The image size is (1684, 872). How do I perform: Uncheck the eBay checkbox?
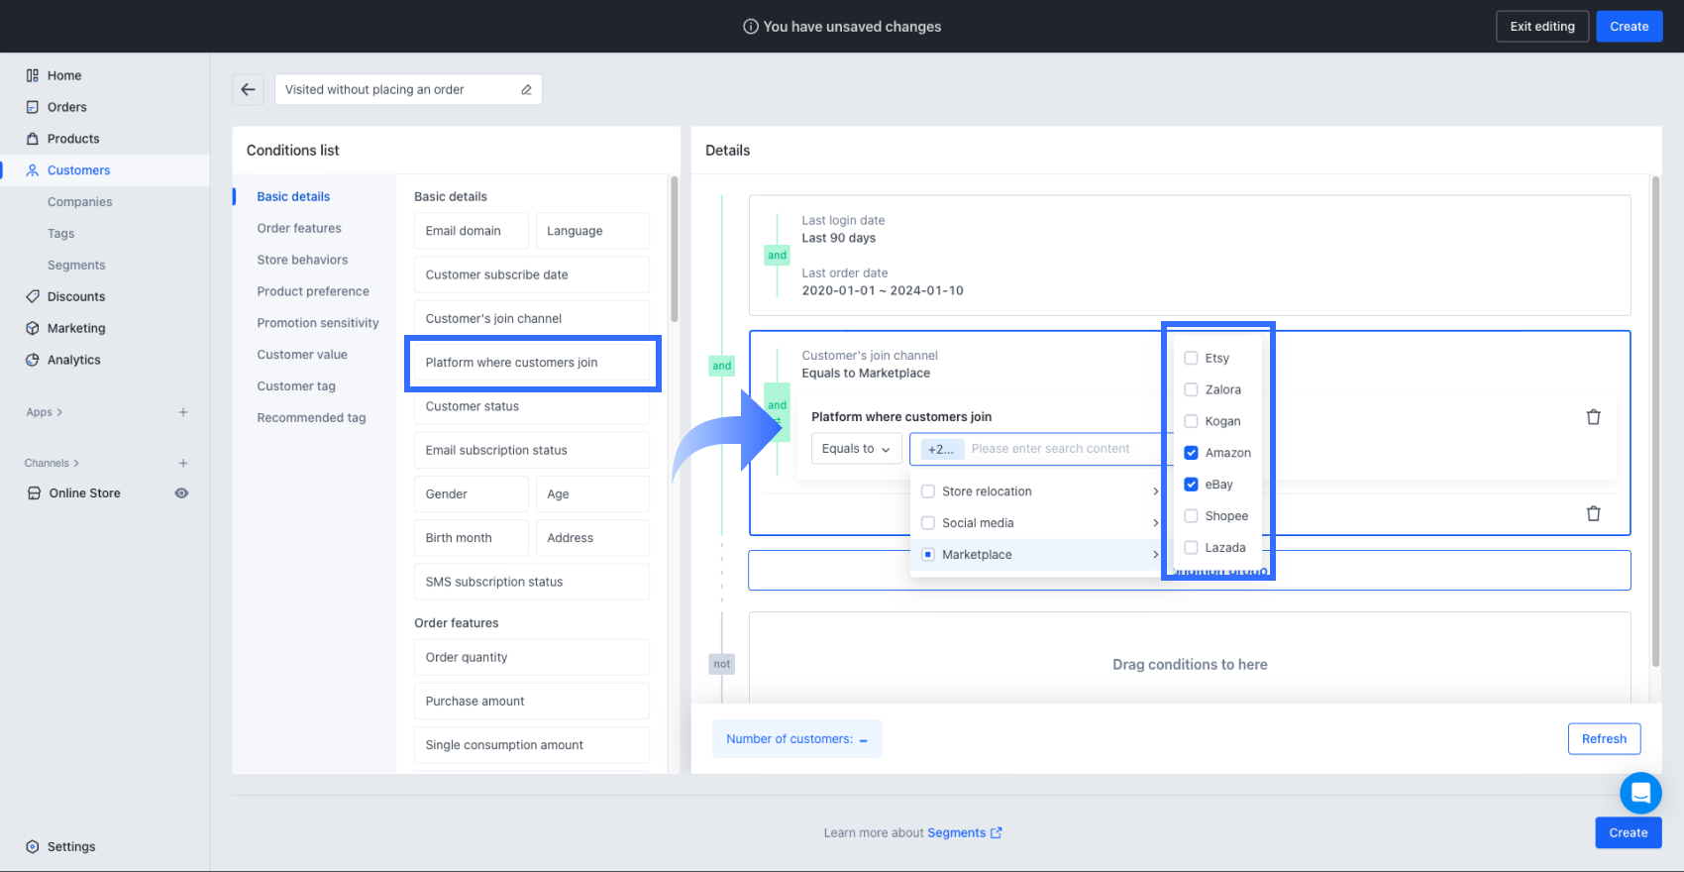coord(1192,485)
